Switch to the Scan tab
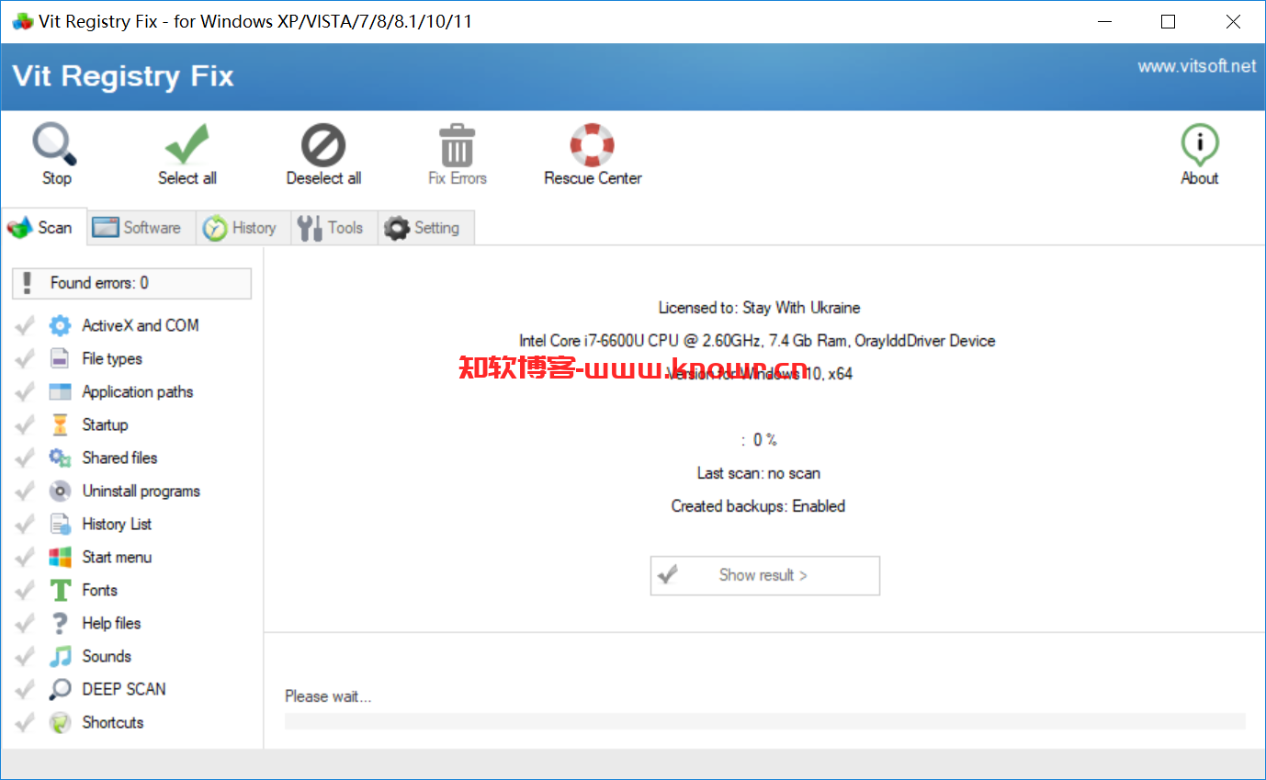This screenshot has height=780, width=1266. pos(45,227)
